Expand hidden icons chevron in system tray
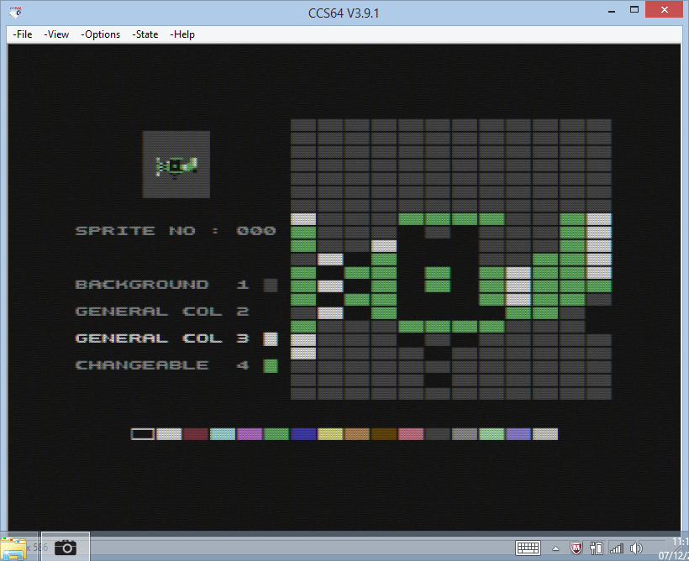The image size is (689, 561). pos(555,548)
